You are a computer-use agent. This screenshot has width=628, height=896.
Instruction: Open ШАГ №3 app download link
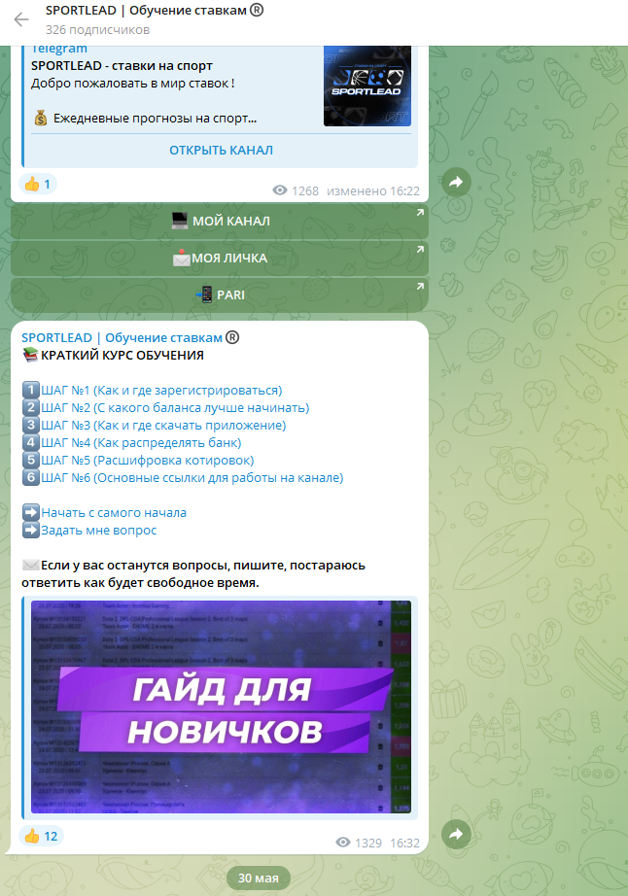click(x=163, y=425)
